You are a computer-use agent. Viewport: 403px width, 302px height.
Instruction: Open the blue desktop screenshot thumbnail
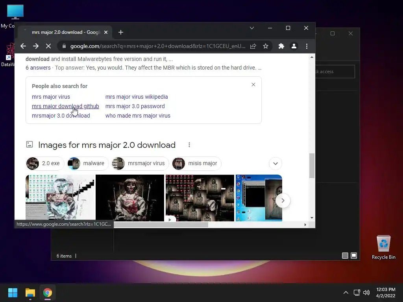[259, 198]
